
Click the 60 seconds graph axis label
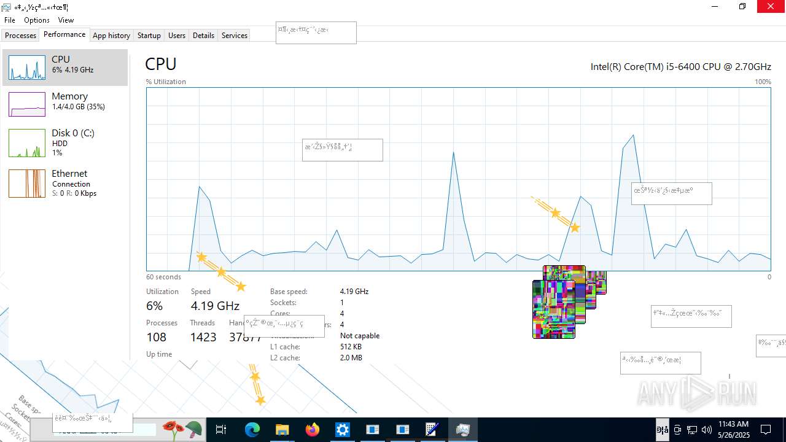click(x=163, y=277)
